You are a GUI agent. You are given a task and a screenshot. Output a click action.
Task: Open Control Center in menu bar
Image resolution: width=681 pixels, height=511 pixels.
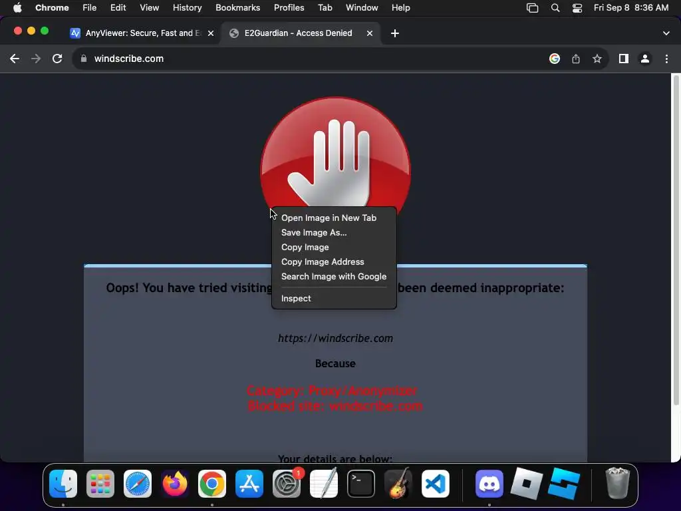(577, 8)
